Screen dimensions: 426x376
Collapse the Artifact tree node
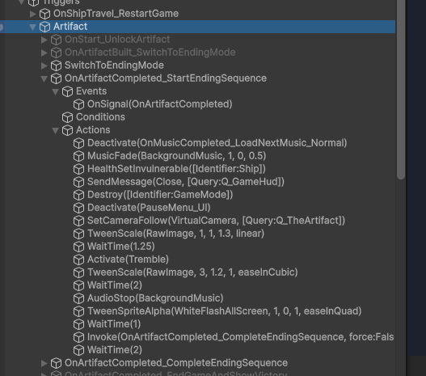click(32, 27)
